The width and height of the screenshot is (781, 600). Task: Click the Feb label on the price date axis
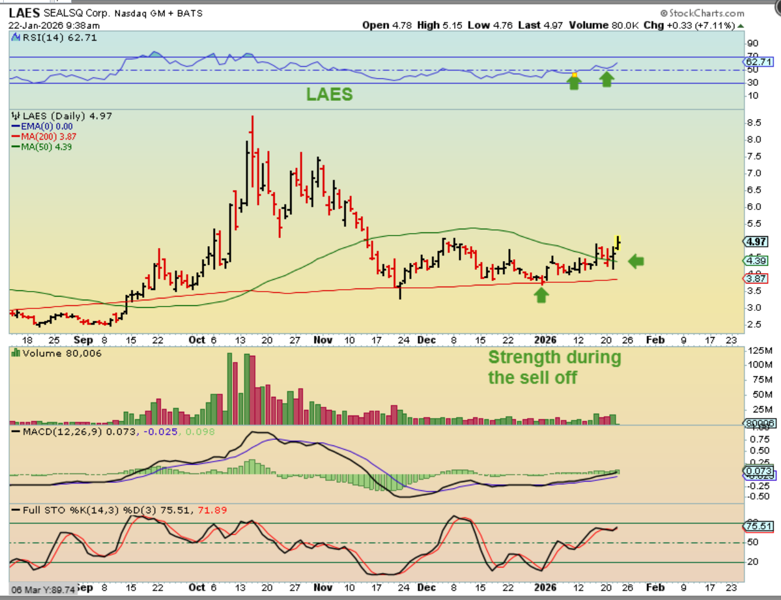click(x=655, y=340)
